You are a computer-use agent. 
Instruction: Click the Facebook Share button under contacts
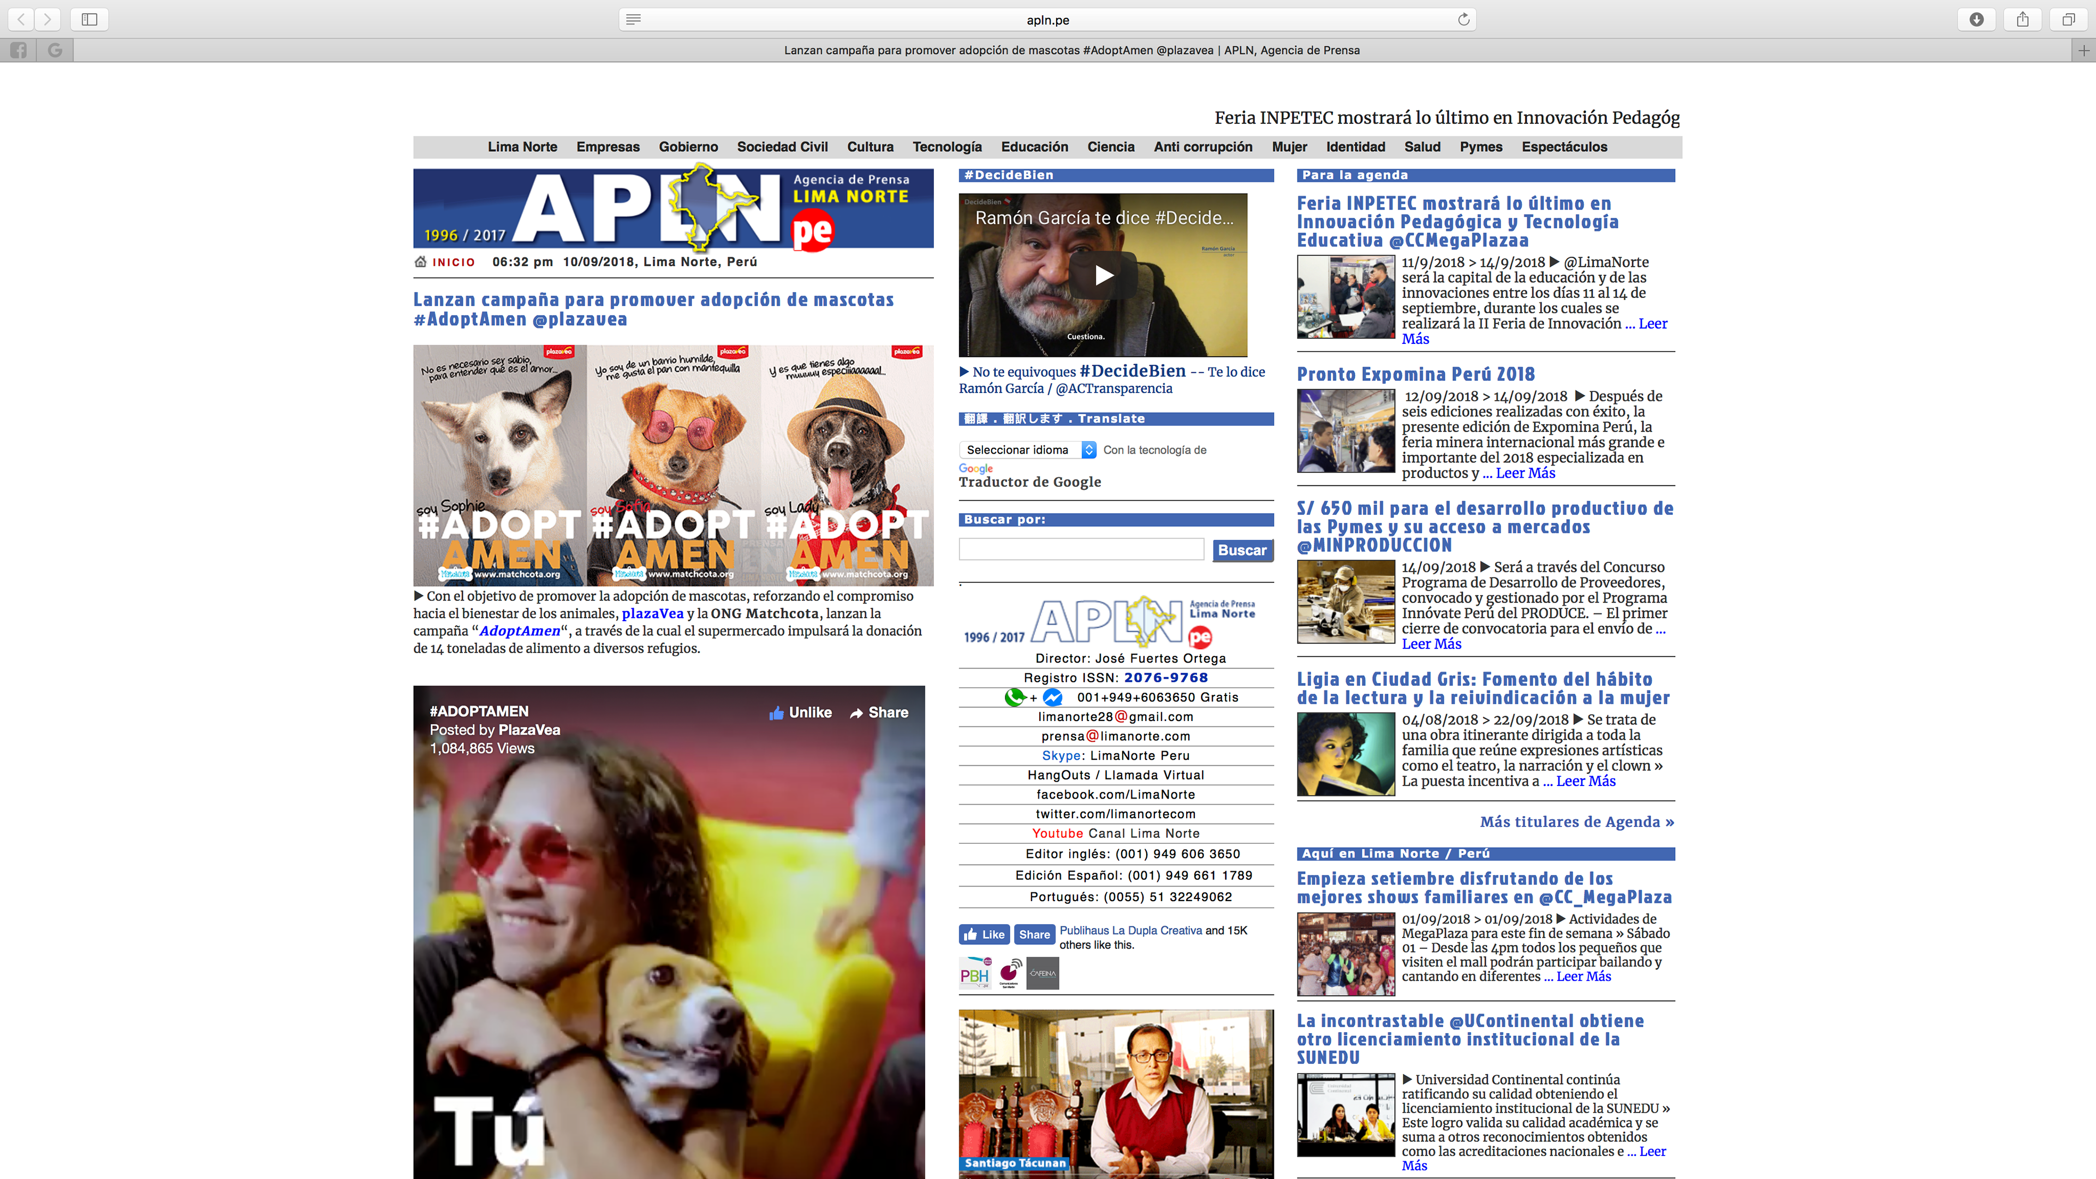tap(1034, 934)
